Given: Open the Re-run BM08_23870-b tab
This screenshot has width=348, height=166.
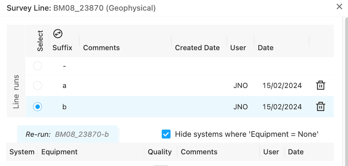Looking at the screenshot, I should pyautogui.click(x=67, y=134).
